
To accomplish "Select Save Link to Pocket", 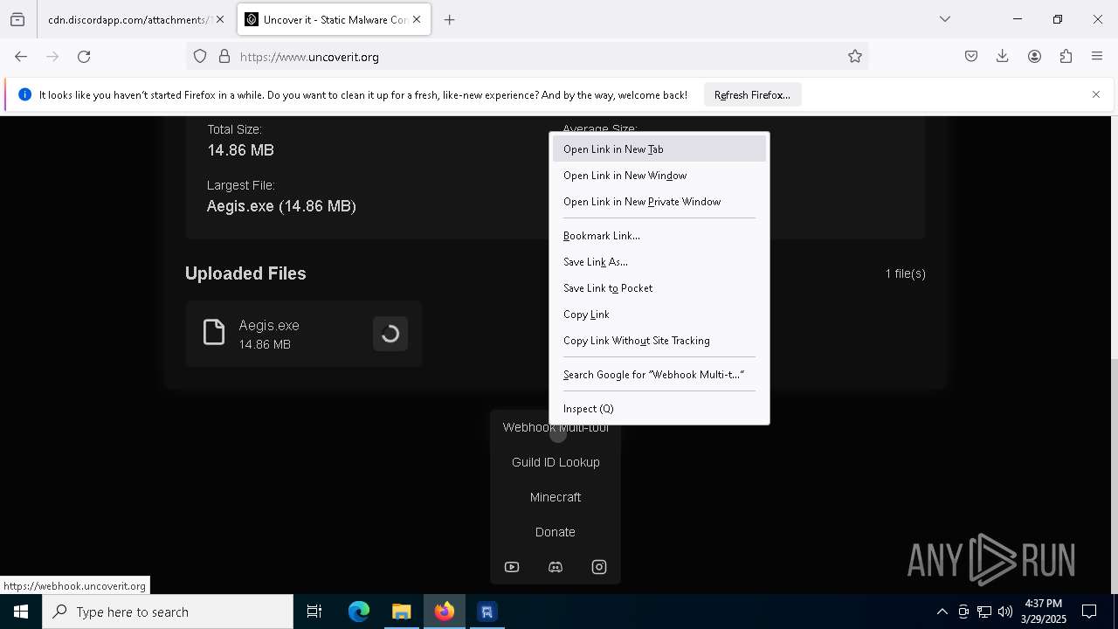I will (659, 288).
